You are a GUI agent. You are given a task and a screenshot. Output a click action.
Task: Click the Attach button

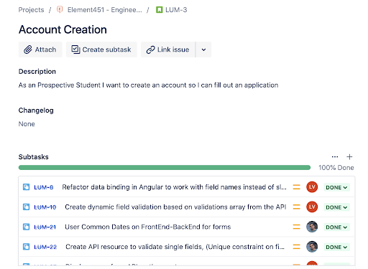(40, 49)
